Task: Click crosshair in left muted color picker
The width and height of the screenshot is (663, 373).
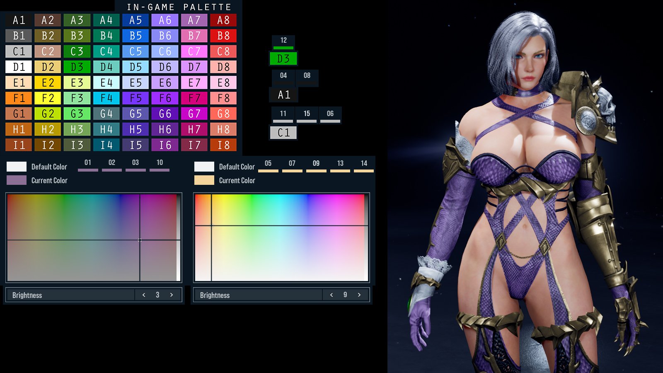Action: (x=140, y=240)
